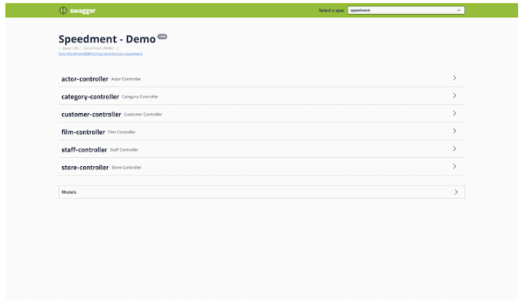522x303 pixels.
Task: Click the film-controller heading
Action: (83, 132)
